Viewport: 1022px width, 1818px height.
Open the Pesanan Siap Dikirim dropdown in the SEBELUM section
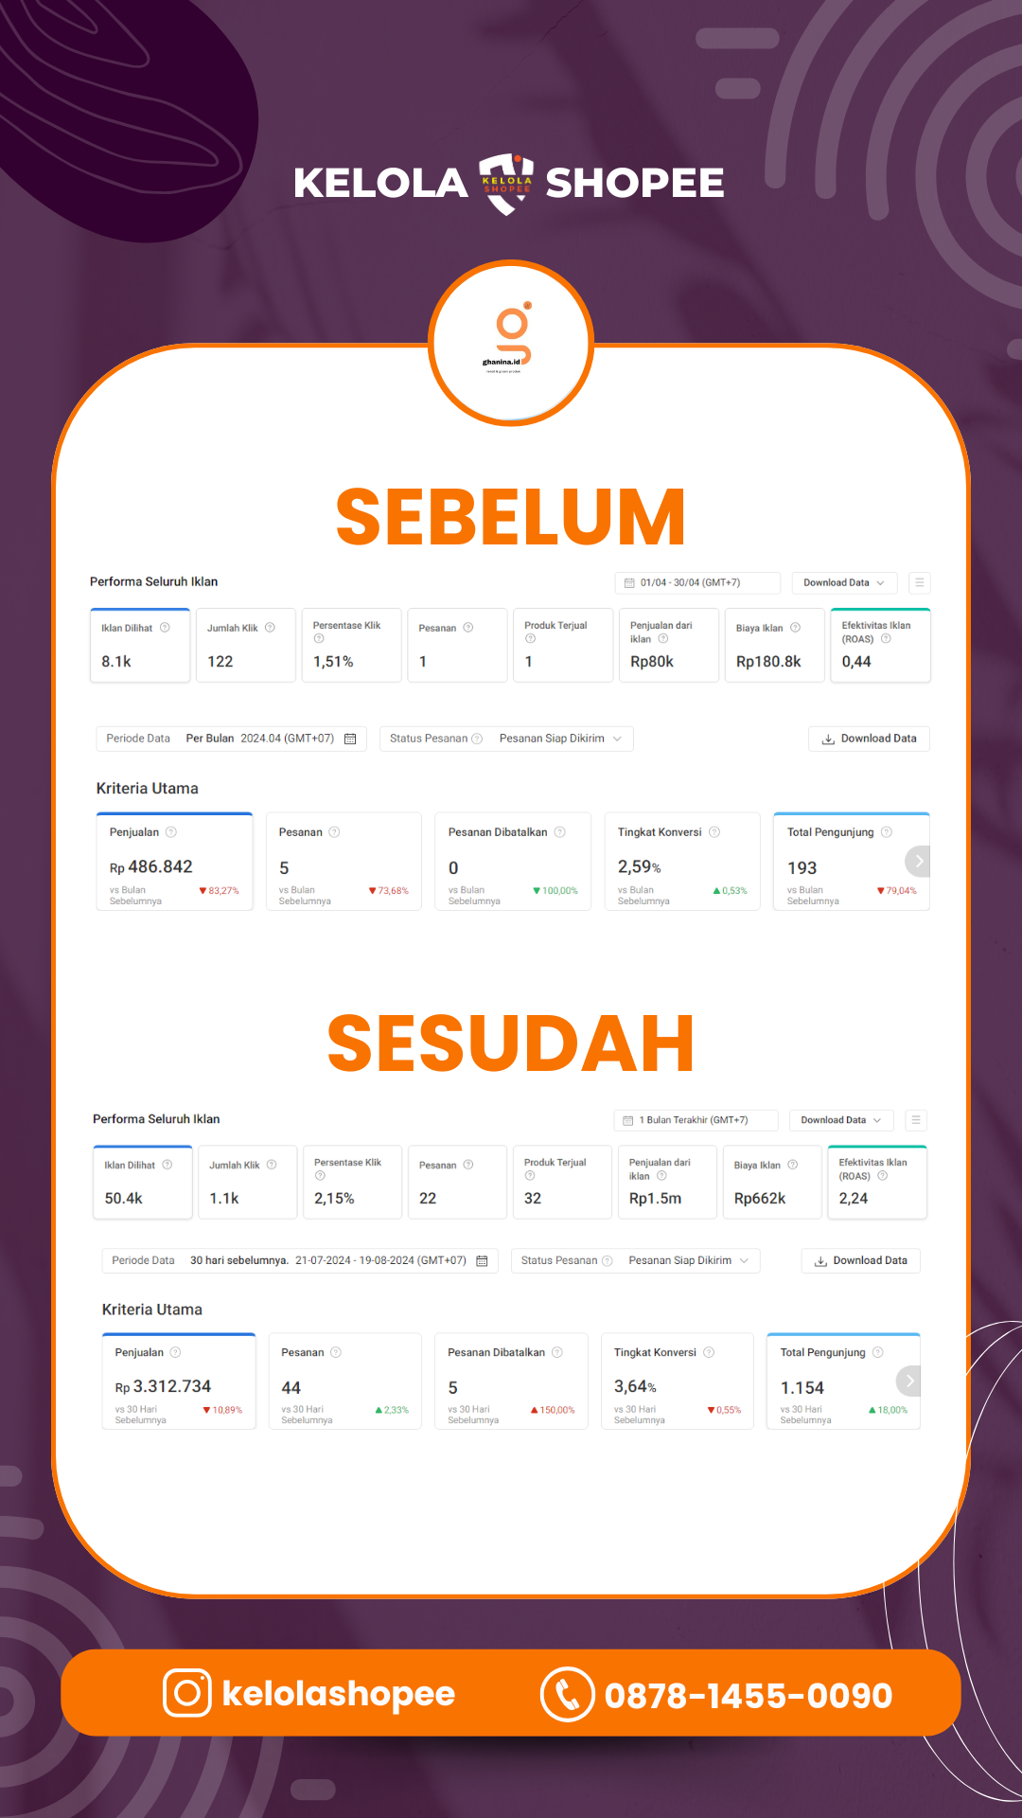click(x=560, y=739)
